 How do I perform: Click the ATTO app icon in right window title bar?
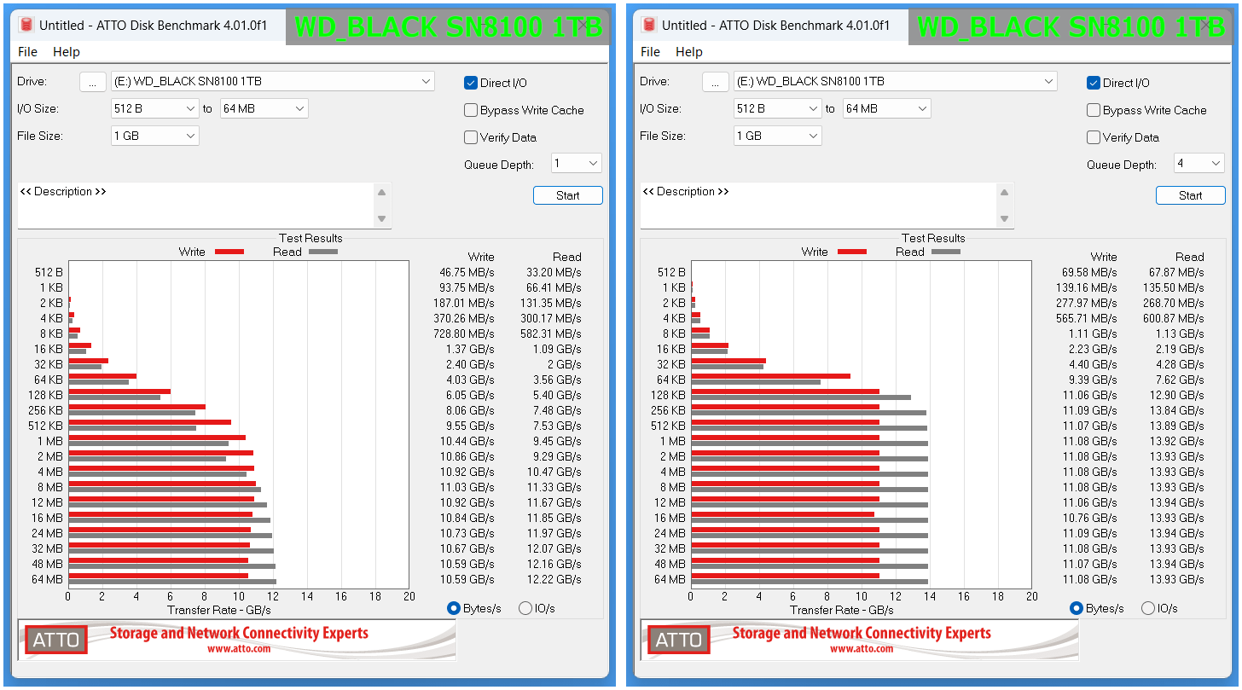pos(648,26)
